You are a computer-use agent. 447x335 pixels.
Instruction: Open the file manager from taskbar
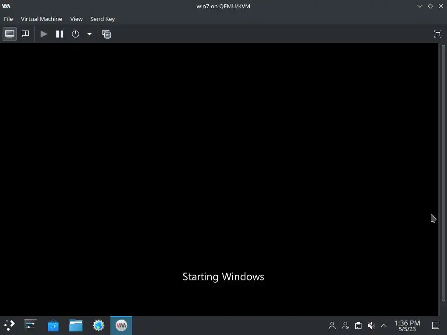(x=76, y=325)
